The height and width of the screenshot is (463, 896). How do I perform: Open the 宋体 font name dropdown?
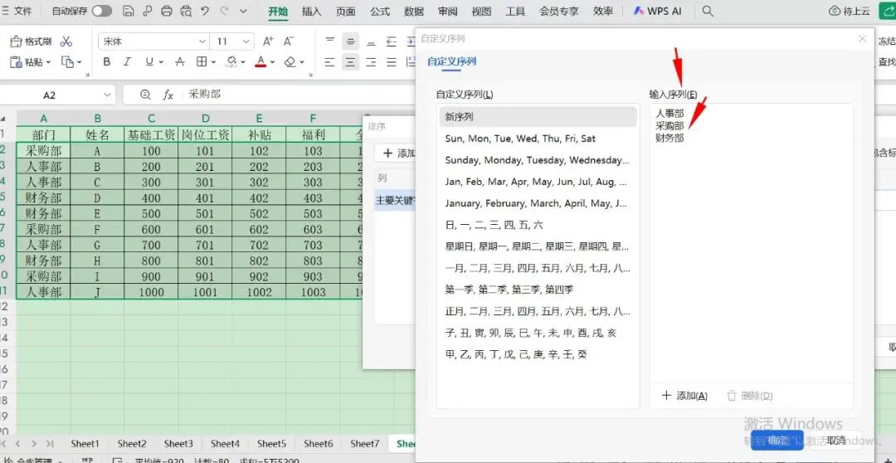point(202,41)
